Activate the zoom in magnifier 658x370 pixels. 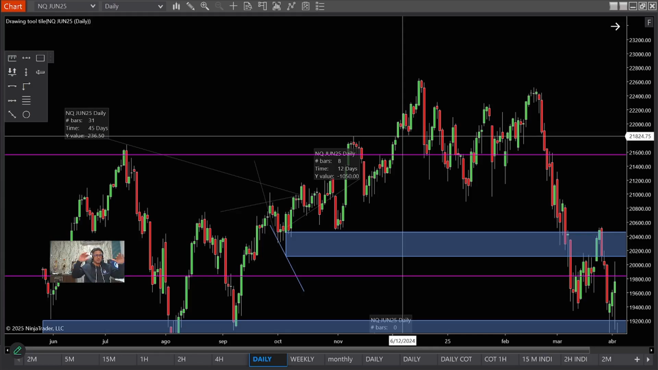(205, 6)
